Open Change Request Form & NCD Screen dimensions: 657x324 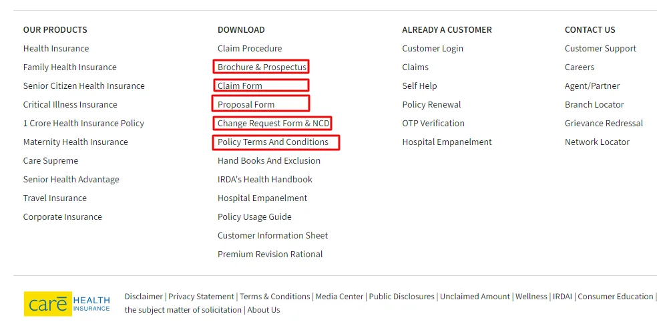(273, 124)
